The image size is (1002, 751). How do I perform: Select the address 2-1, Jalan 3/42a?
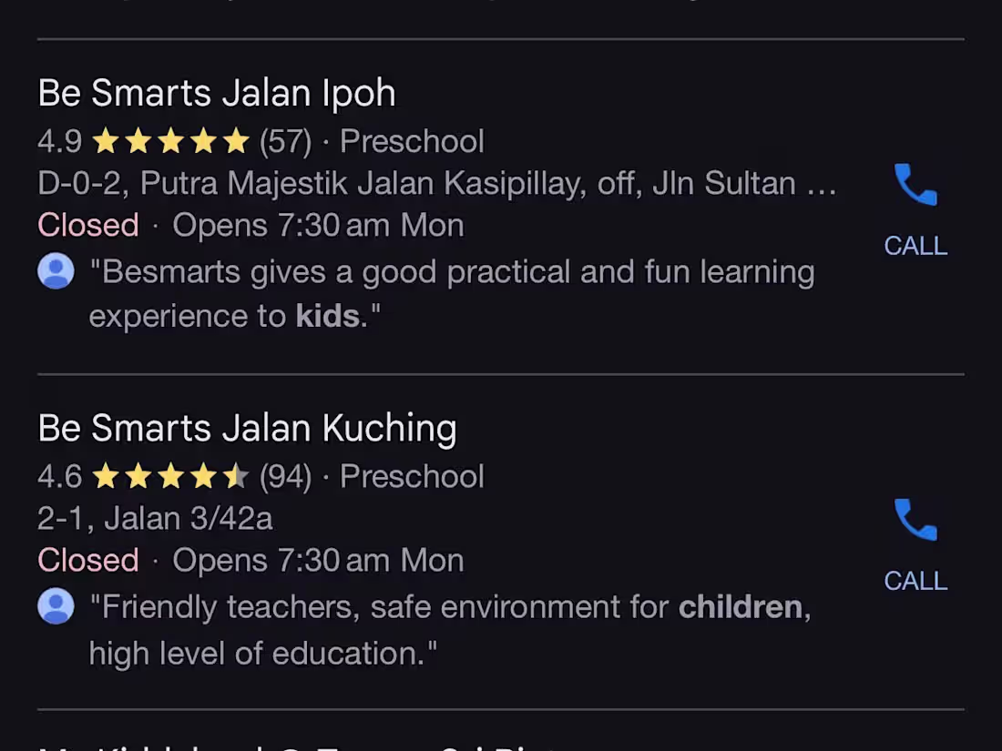tap(153, 518)
